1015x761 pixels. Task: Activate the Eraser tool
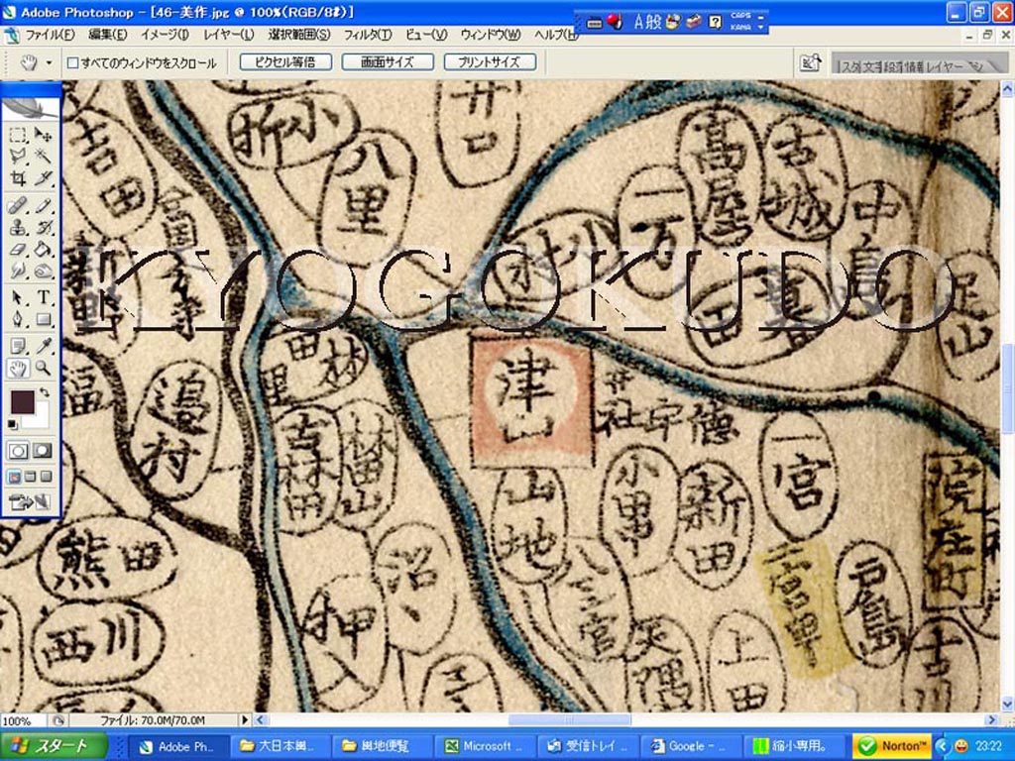coord(18,249)
